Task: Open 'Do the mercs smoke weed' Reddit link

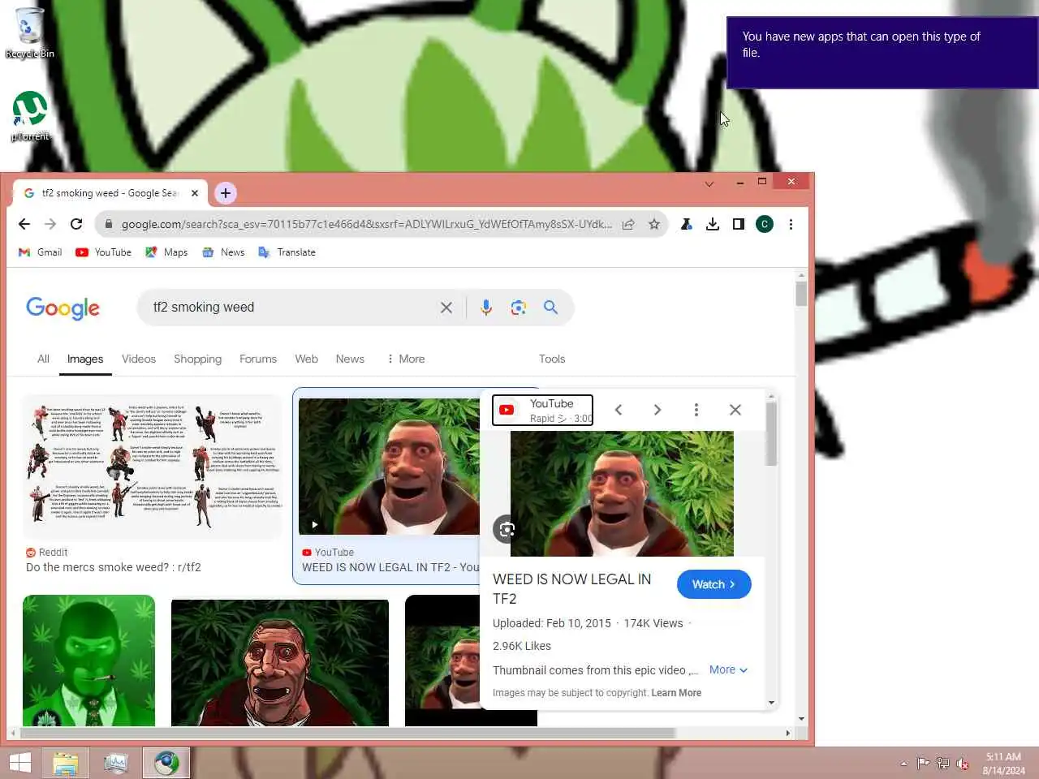Action: [x=114, y=567]
